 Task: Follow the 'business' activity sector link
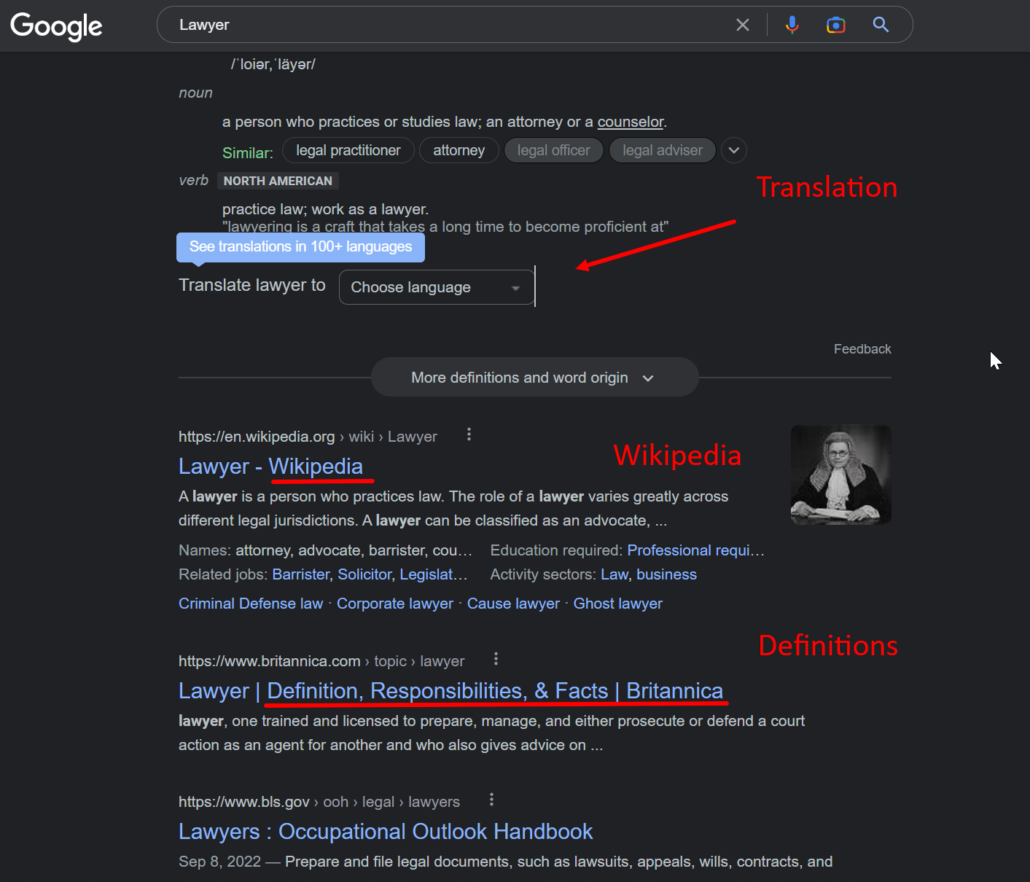(666, 574)
